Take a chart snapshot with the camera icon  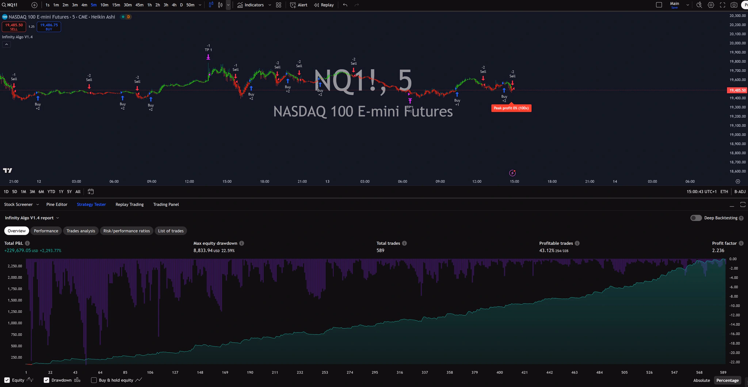click(x=734, y=5)
